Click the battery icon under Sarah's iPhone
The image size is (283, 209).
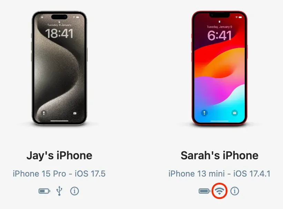tap(205, 191)
